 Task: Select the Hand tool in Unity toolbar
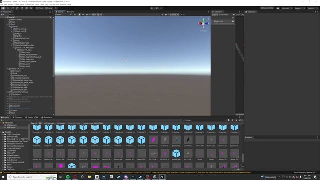tap(3, 8)
